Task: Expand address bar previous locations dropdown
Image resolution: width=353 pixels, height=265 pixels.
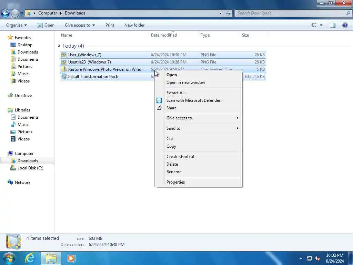Action: [x=220, y=13]
